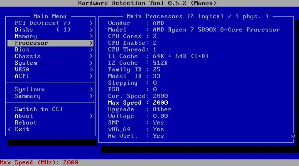Click the back arrow beside Exit
This screenshot has width=299, height=166.
pyautogui.click(x=9, y=129)
